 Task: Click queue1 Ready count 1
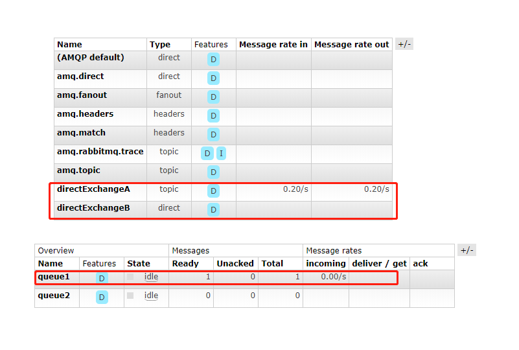(208, 277)
